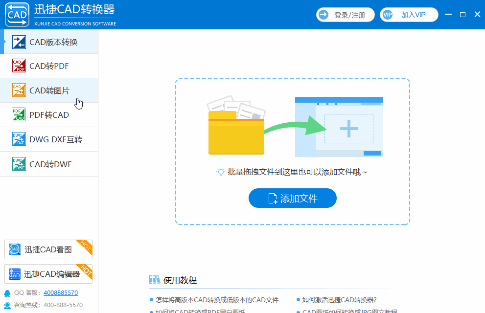Maximize the CAD converter window
The width and height of the screenshot is (485, 313).
pos(462,14)
